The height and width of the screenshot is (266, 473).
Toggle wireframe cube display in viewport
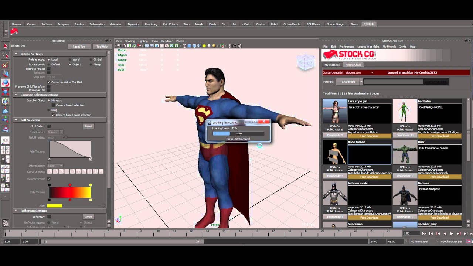pos(184,46)
